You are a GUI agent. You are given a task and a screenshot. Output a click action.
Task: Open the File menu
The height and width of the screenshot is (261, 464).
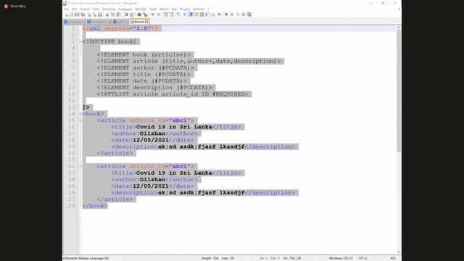[x=66, y=9]
